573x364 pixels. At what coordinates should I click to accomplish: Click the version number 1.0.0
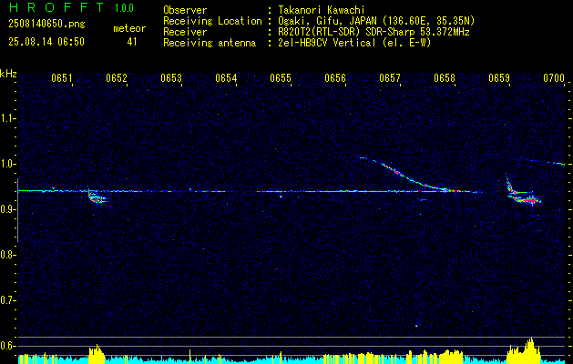124,8
